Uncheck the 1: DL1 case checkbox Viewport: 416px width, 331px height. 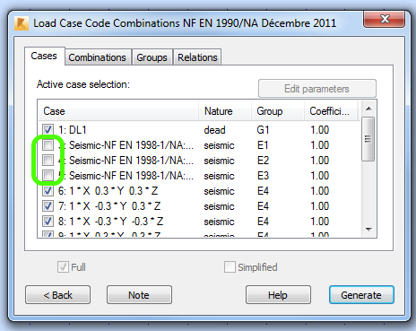48,129
